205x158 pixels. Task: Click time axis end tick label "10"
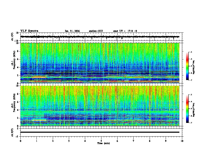click(x=182, y=141)
